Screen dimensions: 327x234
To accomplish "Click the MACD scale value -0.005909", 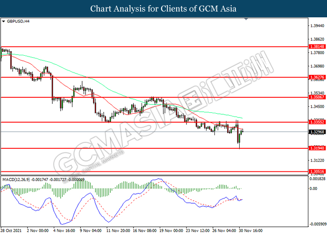I will click(317, 224).
